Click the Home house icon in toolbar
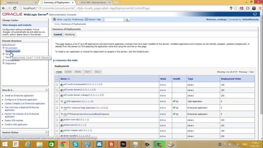 click(54, 19)
